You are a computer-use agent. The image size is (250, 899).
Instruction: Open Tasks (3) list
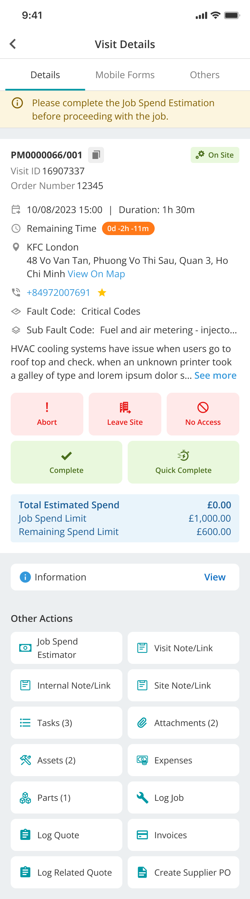[x=67, y=723]
